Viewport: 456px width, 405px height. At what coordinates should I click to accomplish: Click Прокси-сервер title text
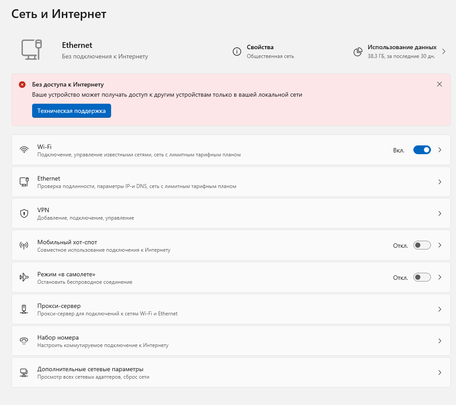coord(59,306)
